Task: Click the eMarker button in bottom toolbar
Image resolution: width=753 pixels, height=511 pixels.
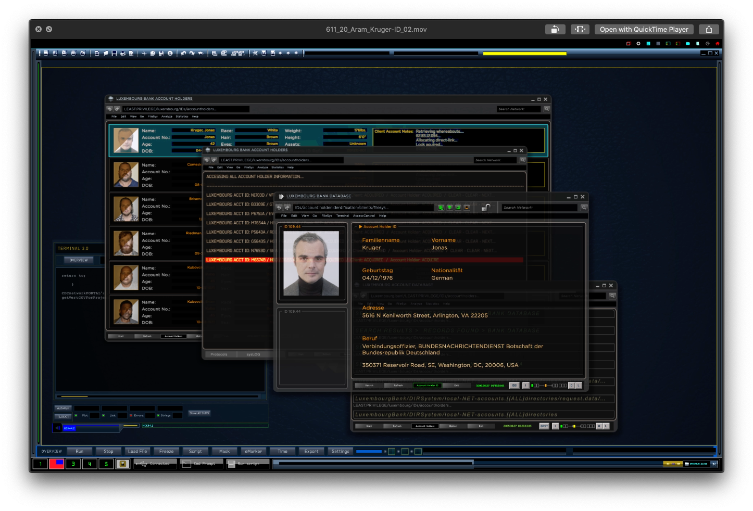Action: 254,451
